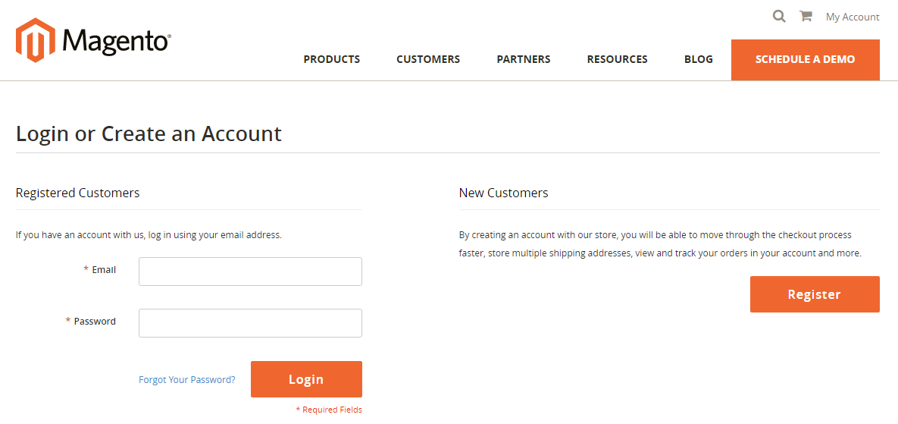Open the My Account link
Image resolution: width=898 pixels, height=424 pixels.
pyautogui.click(x=853, y=17)
